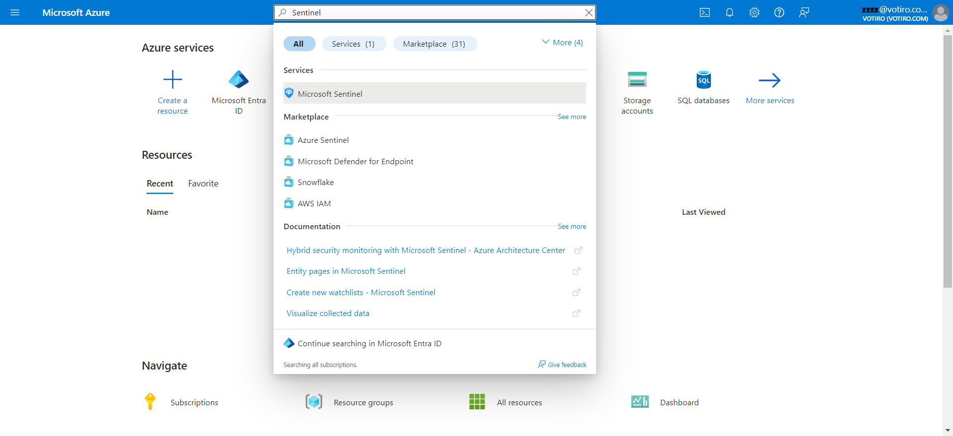Focus the Sentinel search box
Image resolution: width=953 pixels, height=436 pixels.
click(435, 12)
